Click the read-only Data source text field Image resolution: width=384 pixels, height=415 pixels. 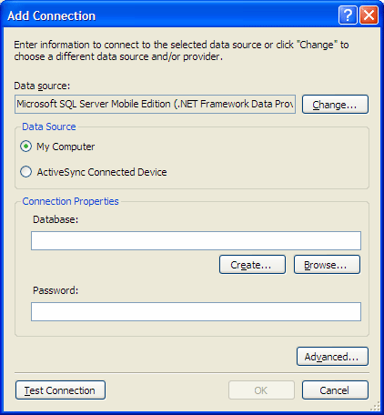tap(155, 104)
